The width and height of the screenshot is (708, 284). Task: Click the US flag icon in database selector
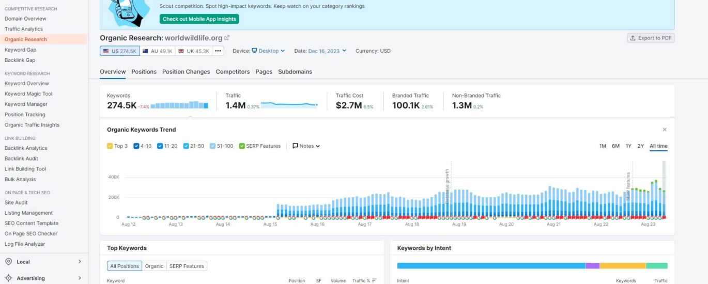coord(106,51)
